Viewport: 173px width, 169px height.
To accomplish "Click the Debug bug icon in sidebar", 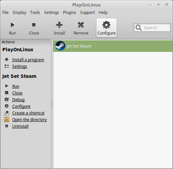I will click(7, 99).
